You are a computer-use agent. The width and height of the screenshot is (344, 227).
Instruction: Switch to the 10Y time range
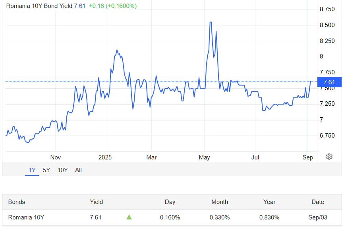click(x=62, y=170)
